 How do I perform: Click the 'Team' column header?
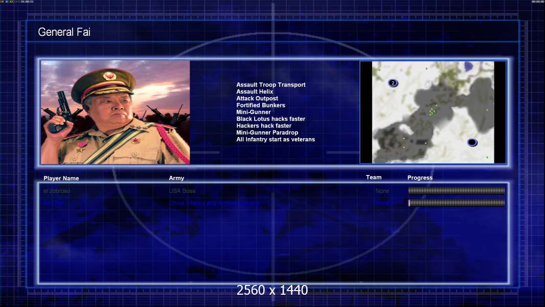pos(374,178)
